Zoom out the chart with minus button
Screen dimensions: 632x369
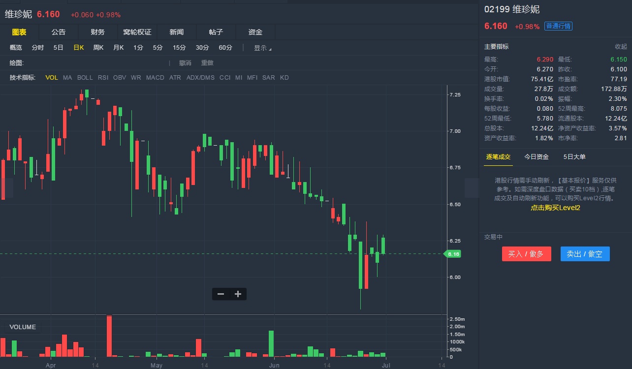(221, 294)
